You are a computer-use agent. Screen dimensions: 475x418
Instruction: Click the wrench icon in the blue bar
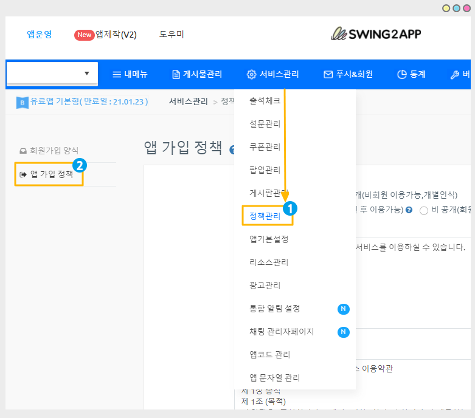[454, 74]
